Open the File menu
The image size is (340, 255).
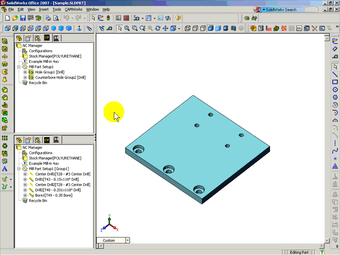(x=11, y=9)
